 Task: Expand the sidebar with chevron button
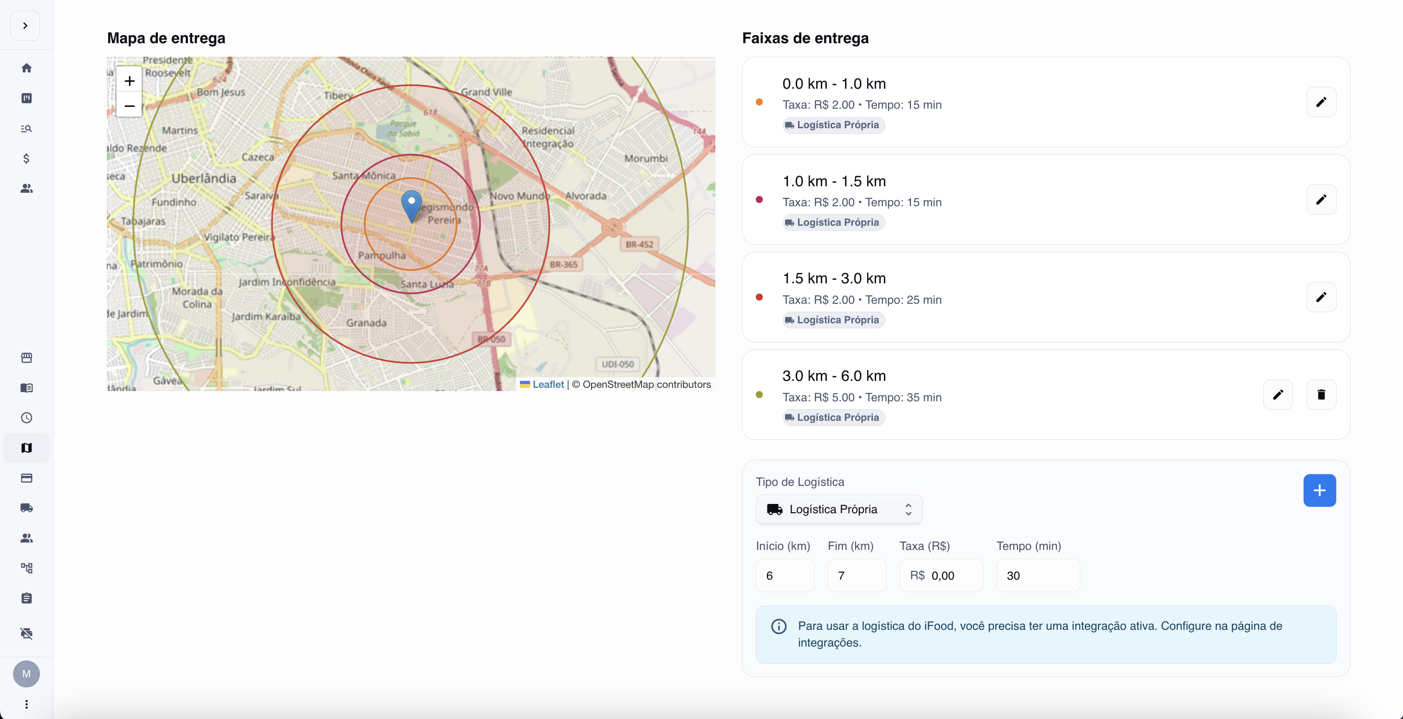25,26
